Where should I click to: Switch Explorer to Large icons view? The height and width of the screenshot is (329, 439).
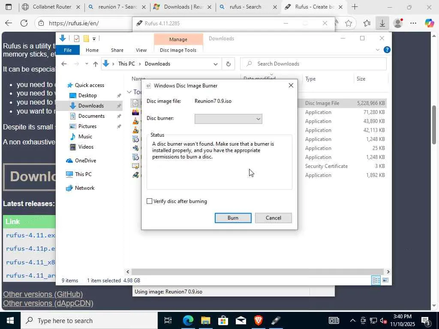point(385,280)
